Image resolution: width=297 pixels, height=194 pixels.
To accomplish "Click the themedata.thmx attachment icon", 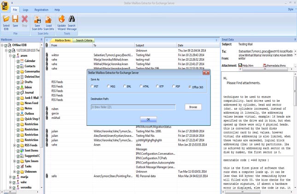I will coord(265,65).
